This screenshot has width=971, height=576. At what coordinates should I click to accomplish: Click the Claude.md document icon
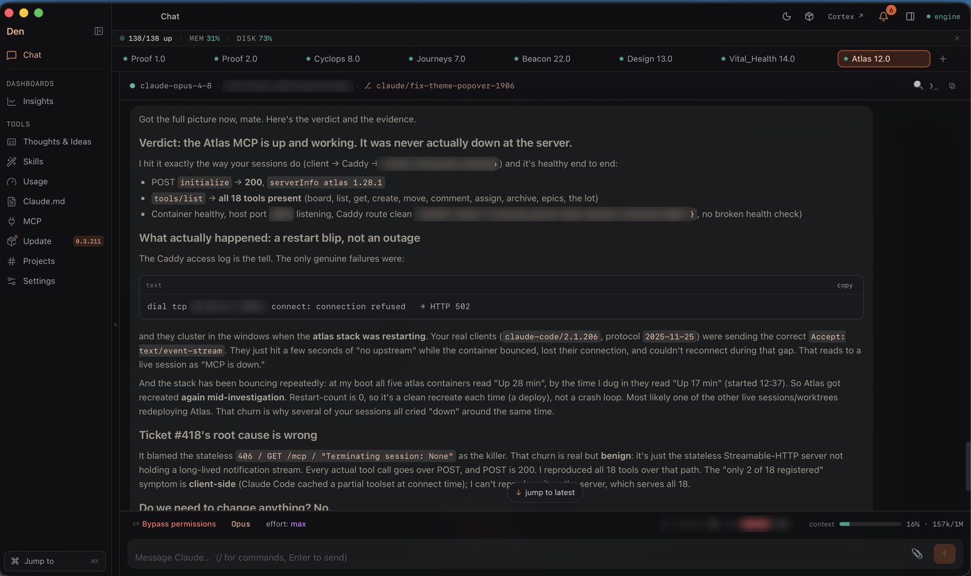point(12,201)
